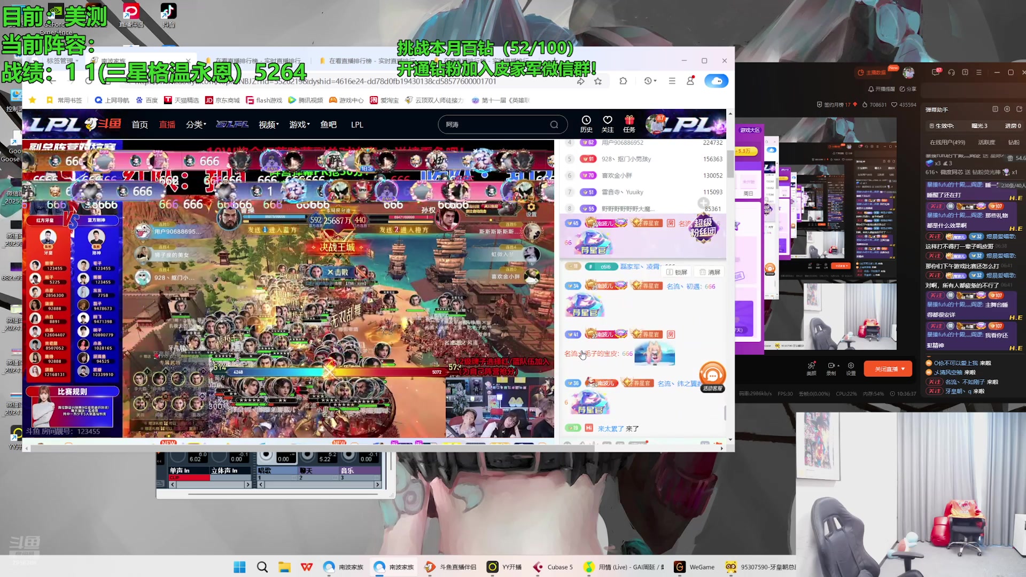This screenshot has height=577, width=1026.
Task: Click the 主播数据 button
Action: 872,72
